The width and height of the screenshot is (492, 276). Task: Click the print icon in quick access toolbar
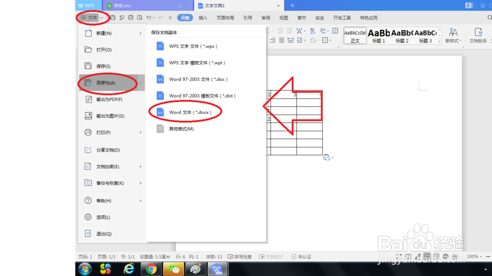point(131,18)
